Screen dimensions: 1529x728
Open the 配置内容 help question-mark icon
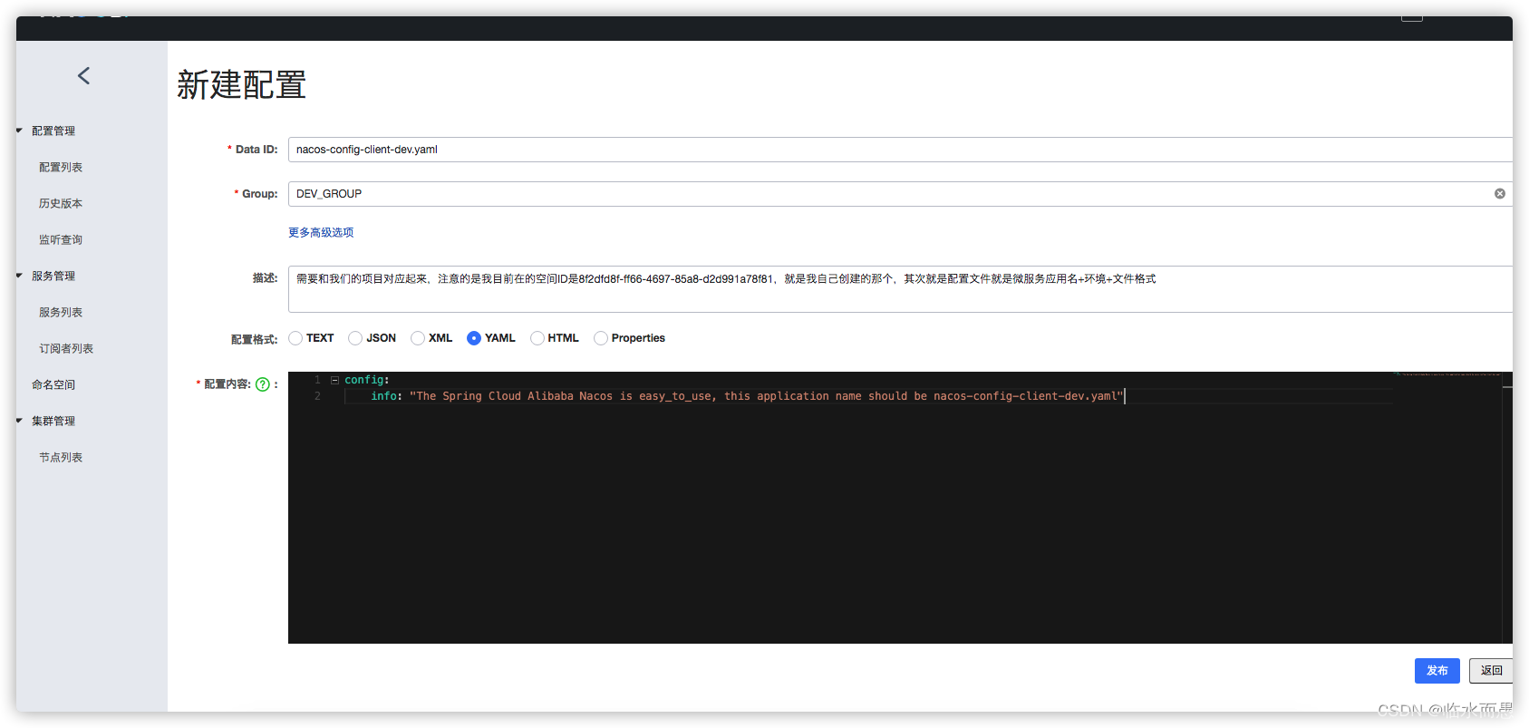263,384
